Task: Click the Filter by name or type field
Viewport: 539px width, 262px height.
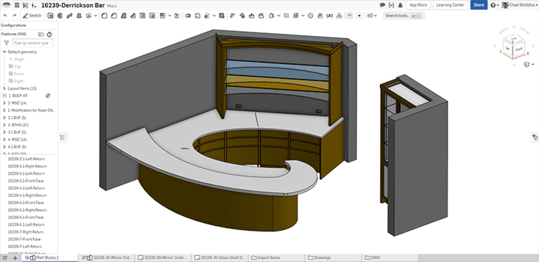Action: coord(32,43)
